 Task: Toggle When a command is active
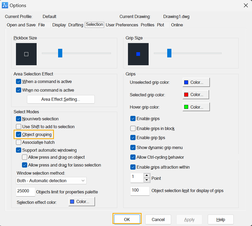click(19, 81)
